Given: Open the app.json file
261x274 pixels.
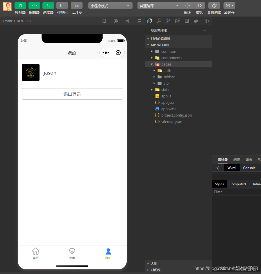Looking at the screenshot, I should [178, 102].
